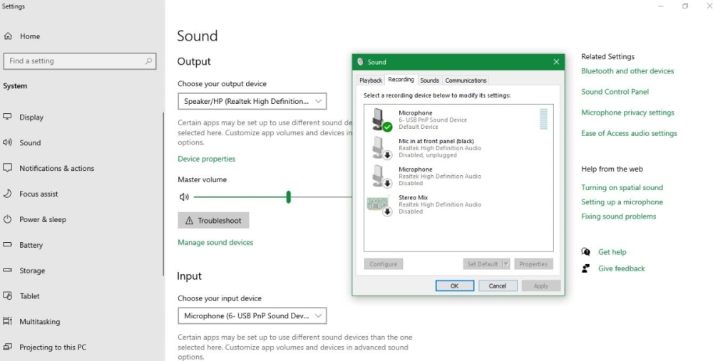Click the Troubleshoot button
Viewport: 713px width, 361px height.
(213, 221)
